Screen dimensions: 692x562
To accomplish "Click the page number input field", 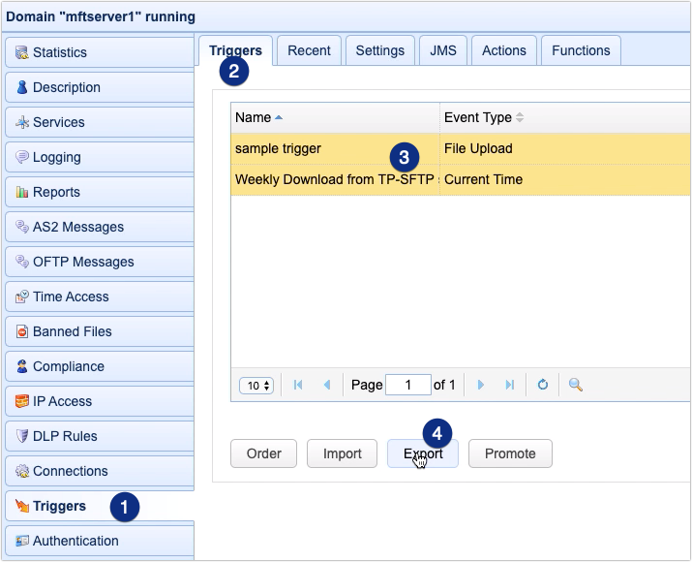I will click(407, 385).
